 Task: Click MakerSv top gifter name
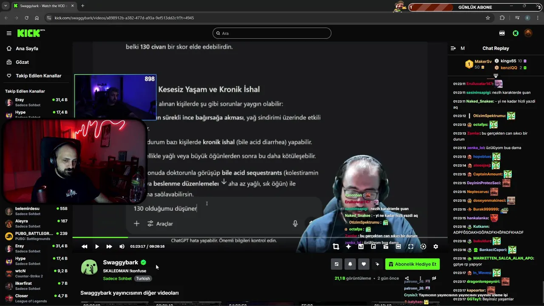(483, 62)
